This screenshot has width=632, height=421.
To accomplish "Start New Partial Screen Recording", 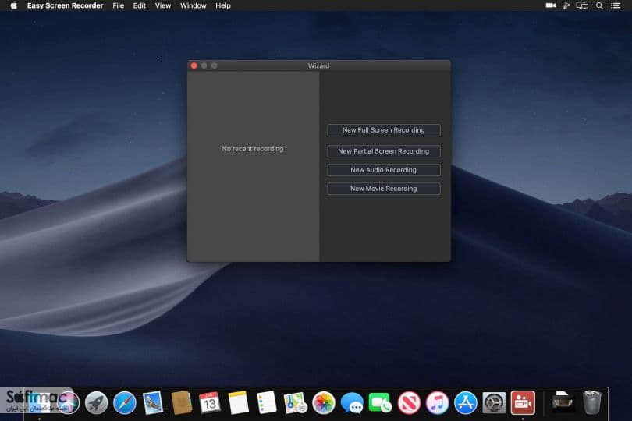I will (383, 151).
